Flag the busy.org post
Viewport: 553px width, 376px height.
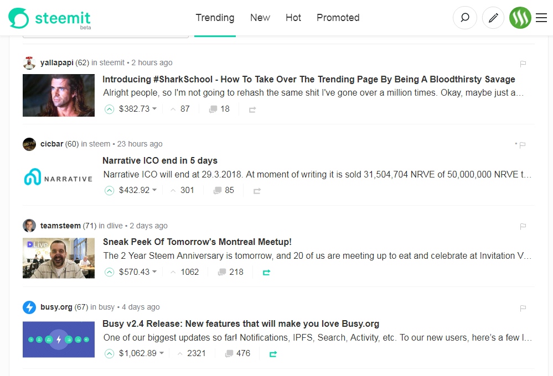tap(523, 308)
